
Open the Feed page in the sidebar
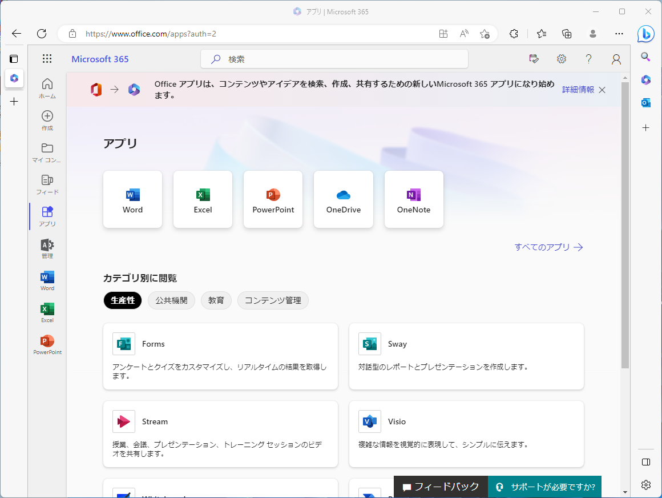(x=47, y=184)
